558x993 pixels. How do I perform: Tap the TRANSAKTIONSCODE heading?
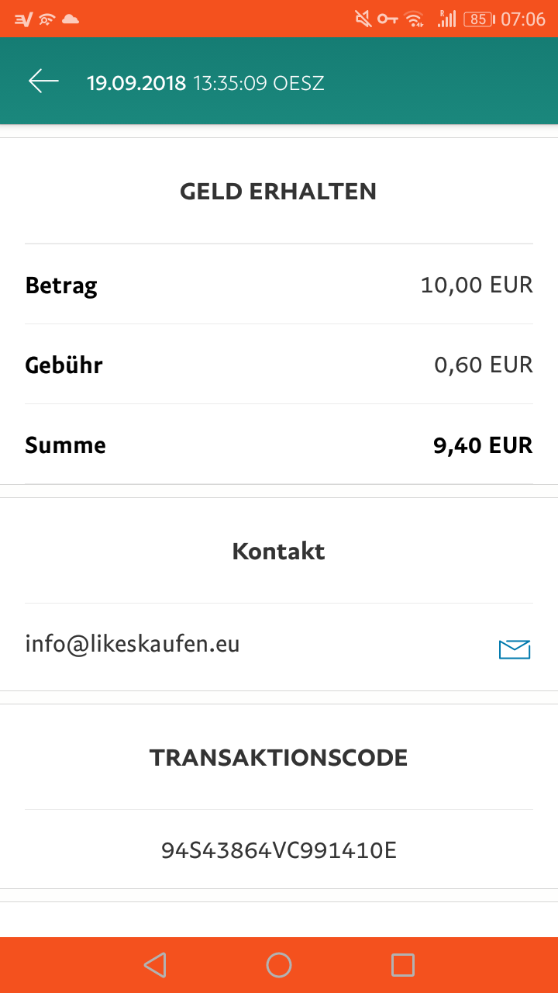[x=278, y=758]
